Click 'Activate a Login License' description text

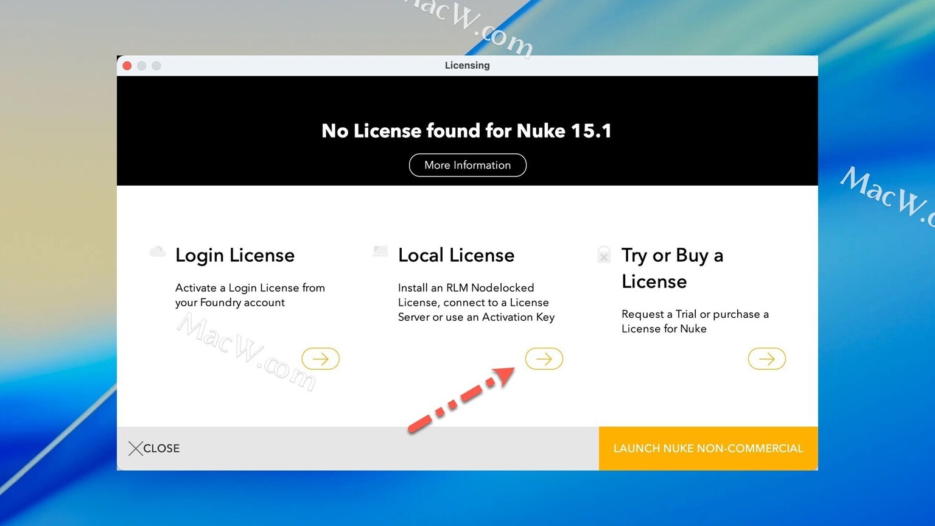(250, 295)
